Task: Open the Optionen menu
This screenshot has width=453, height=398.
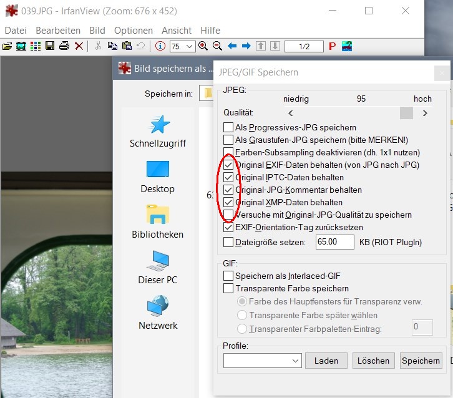Action: click(x=133, y=30)
